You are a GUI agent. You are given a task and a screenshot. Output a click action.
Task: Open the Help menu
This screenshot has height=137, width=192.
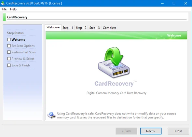click(13, 9)
